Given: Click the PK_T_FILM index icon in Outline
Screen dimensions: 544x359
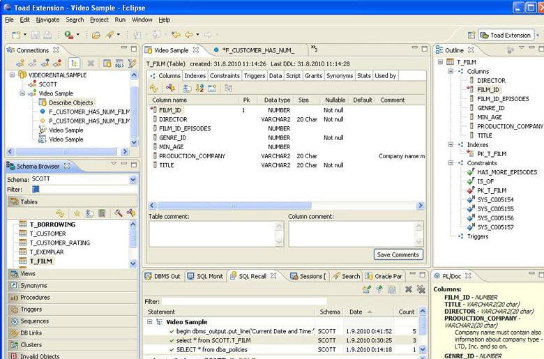Looking at the screenshot, I should point(471,153).
